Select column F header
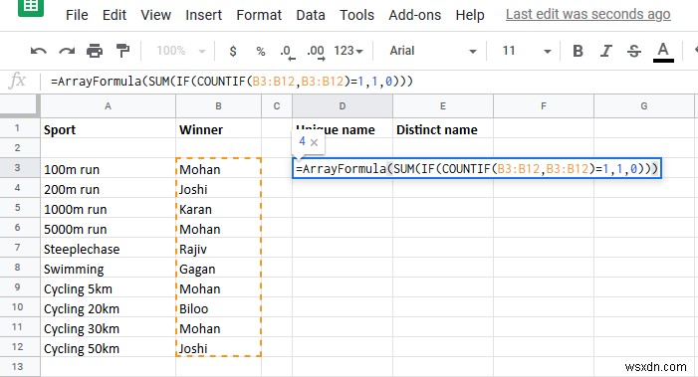This screenshot has height=377, width=698. point(544,106)
